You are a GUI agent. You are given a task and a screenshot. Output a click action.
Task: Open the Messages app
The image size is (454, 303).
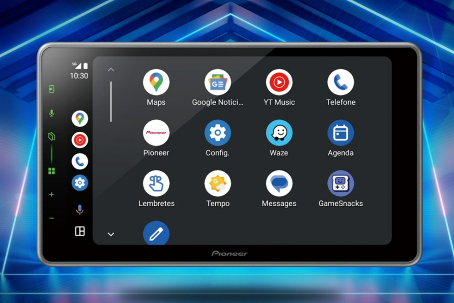click(279, 184)
